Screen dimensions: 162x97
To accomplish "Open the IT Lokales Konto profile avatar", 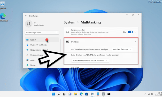I will pyautogui.click(x=29, y=24).
